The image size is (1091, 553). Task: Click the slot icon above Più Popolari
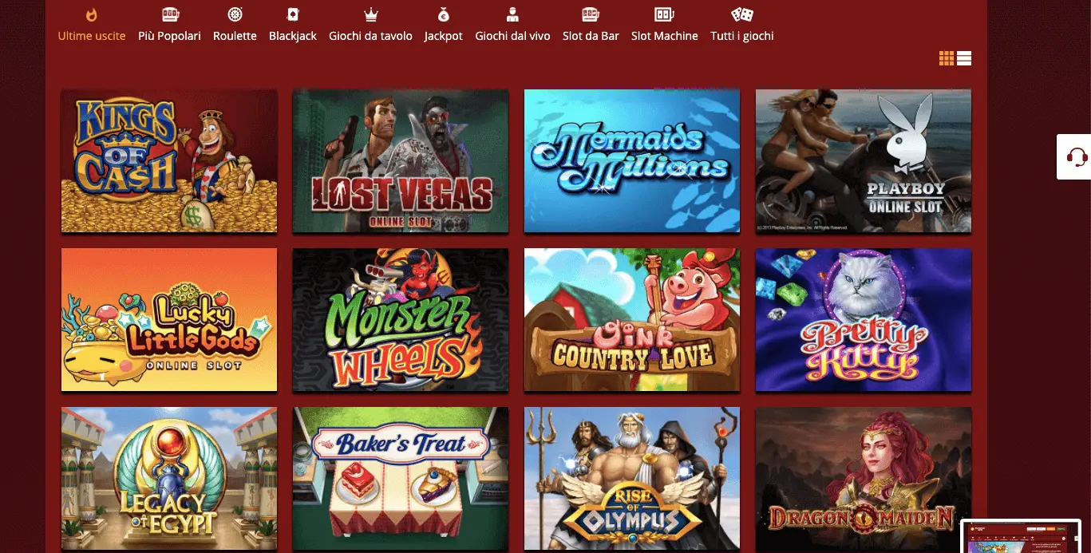click(x=169, y=14)
